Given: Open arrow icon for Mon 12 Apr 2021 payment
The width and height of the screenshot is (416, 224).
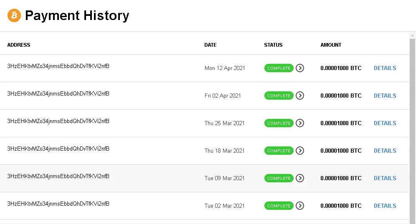Looking at the screenshot, I should [x=300, y=68].
